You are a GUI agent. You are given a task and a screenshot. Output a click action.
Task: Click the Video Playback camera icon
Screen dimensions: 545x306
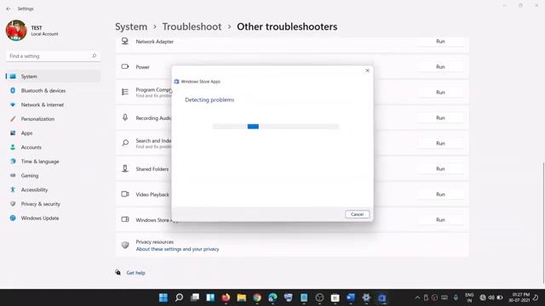tap(125, 195)
